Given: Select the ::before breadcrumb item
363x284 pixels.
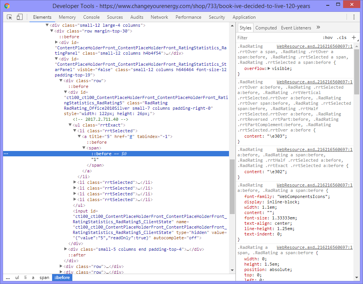Looking at the screenshot, I should 62,278.
